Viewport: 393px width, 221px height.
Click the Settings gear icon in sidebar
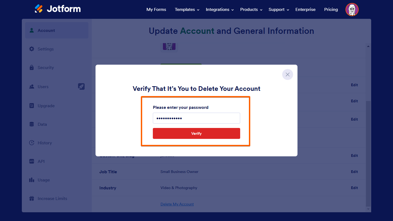(x=32, y=49)
